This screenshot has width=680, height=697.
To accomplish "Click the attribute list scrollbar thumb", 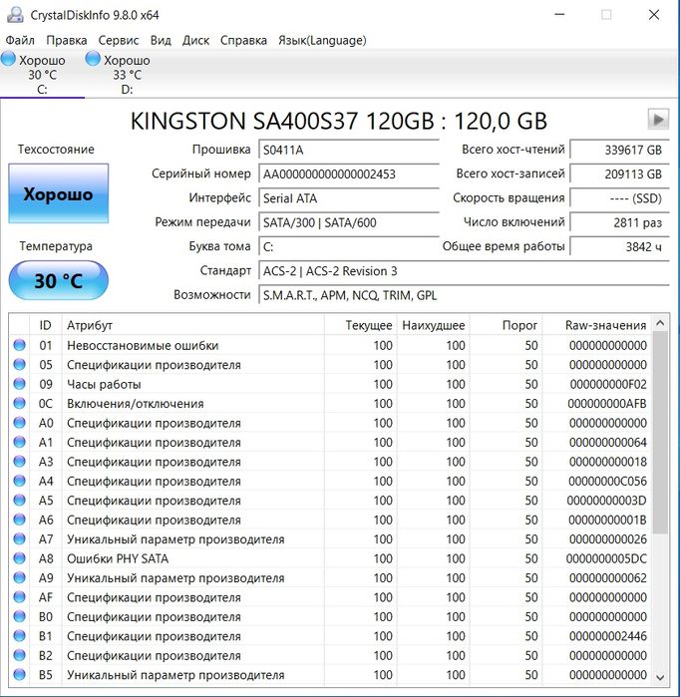I will [x=660, y=432].
